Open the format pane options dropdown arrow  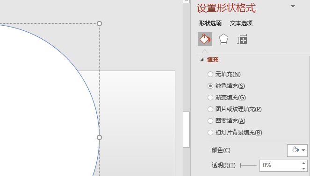(293, 7)
